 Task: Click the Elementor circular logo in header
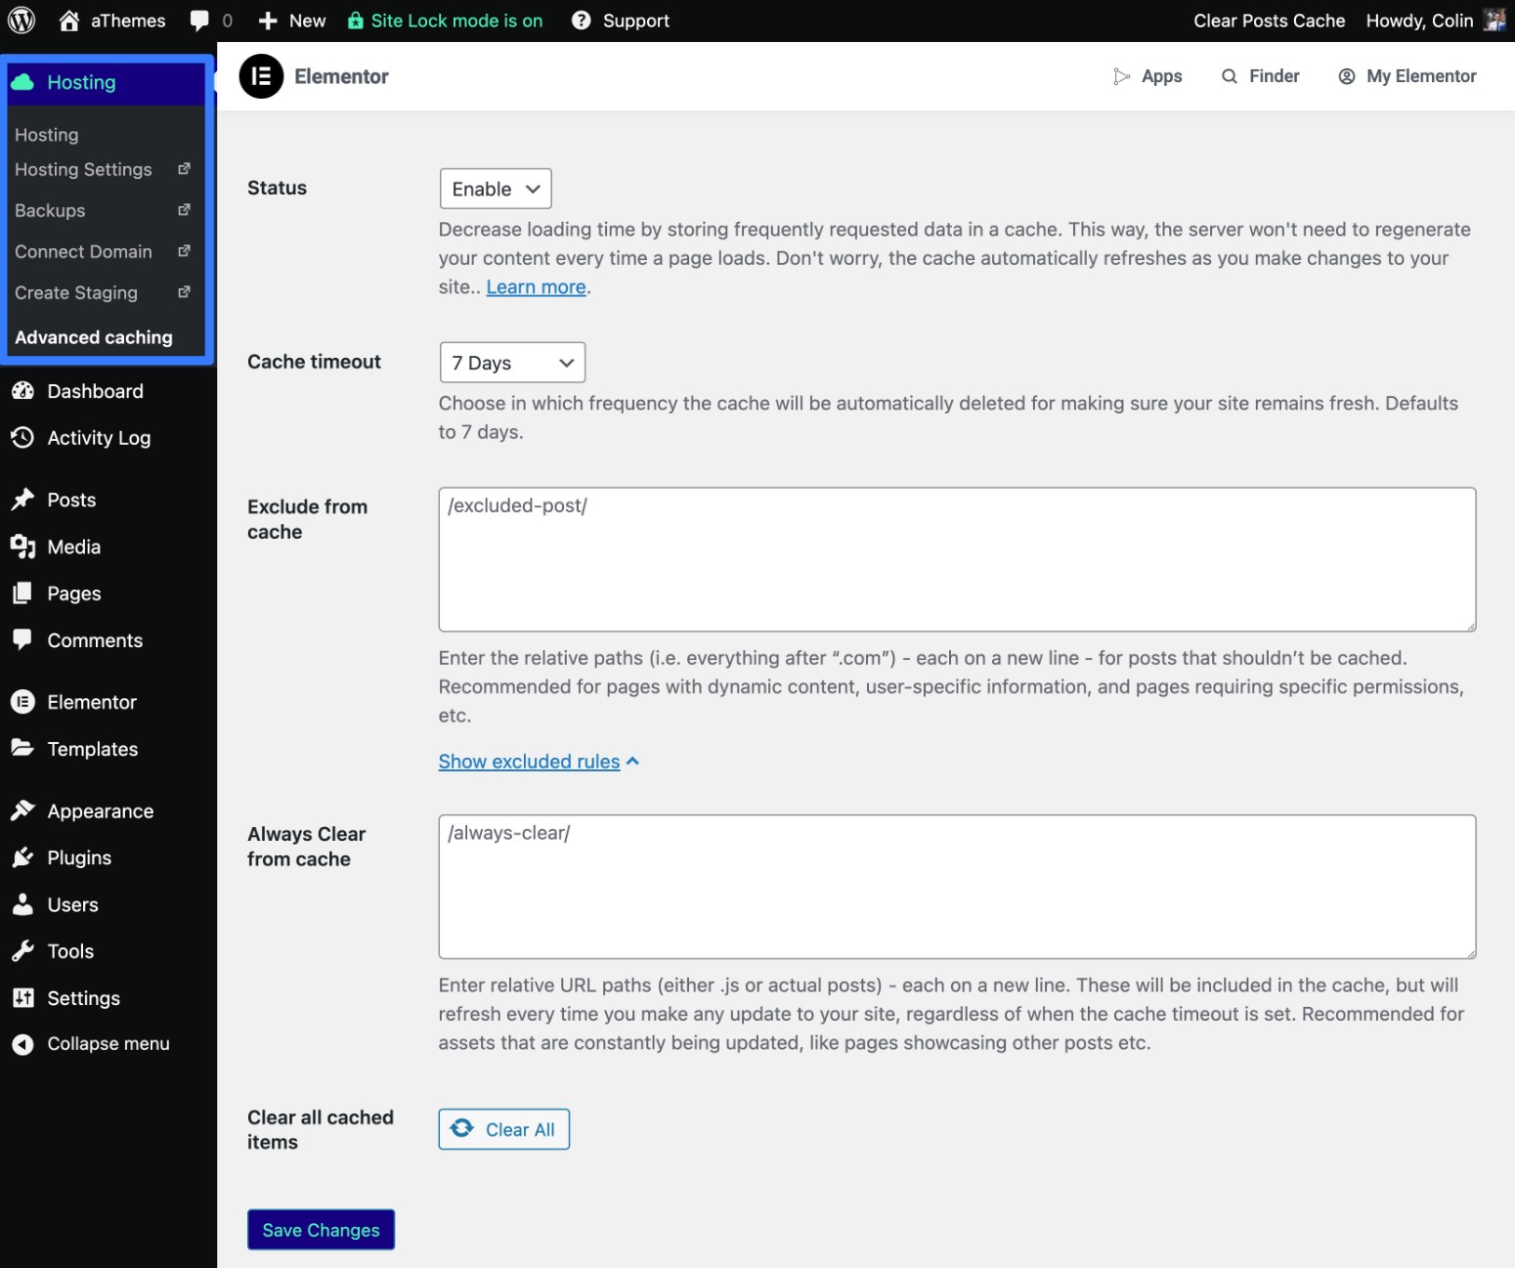[x=261, y=76]
